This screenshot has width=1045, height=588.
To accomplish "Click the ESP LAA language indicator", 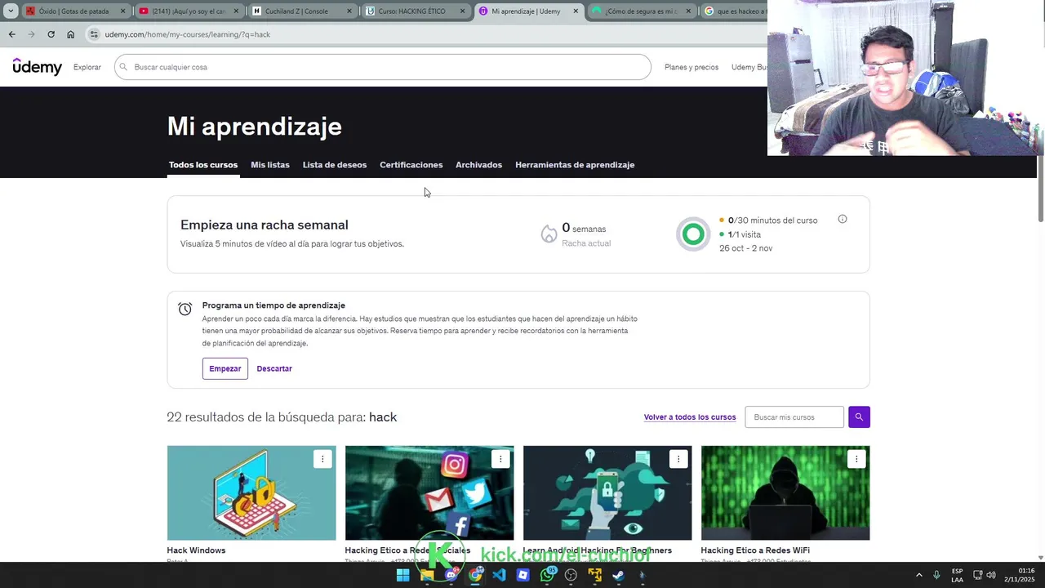I will [x=957, y=575].
